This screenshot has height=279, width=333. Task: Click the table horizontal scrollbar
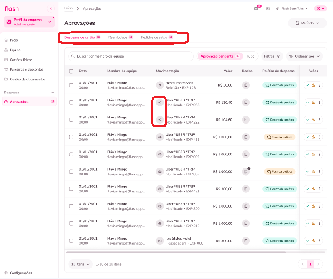pos(176,253)
